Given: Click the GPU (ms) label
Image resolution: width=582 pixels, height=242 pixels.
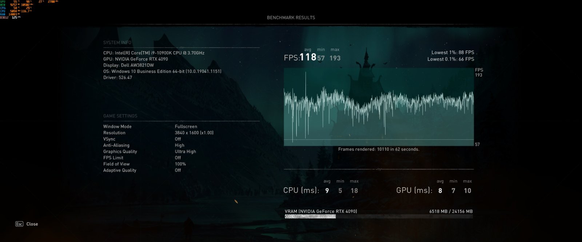Looking at the screenshot, I should coord(414,190).
